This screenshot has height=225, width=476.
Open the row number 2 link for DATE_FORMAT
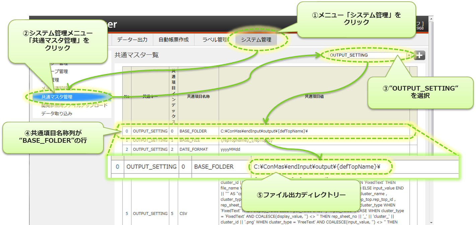(x=127, y=149)
